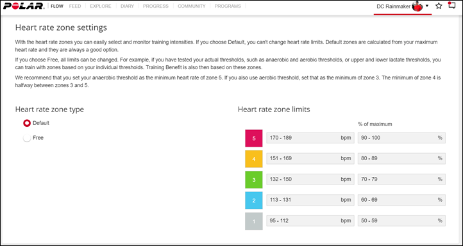
Task: Click the % of maximum column label
Action: pos(375,124)
